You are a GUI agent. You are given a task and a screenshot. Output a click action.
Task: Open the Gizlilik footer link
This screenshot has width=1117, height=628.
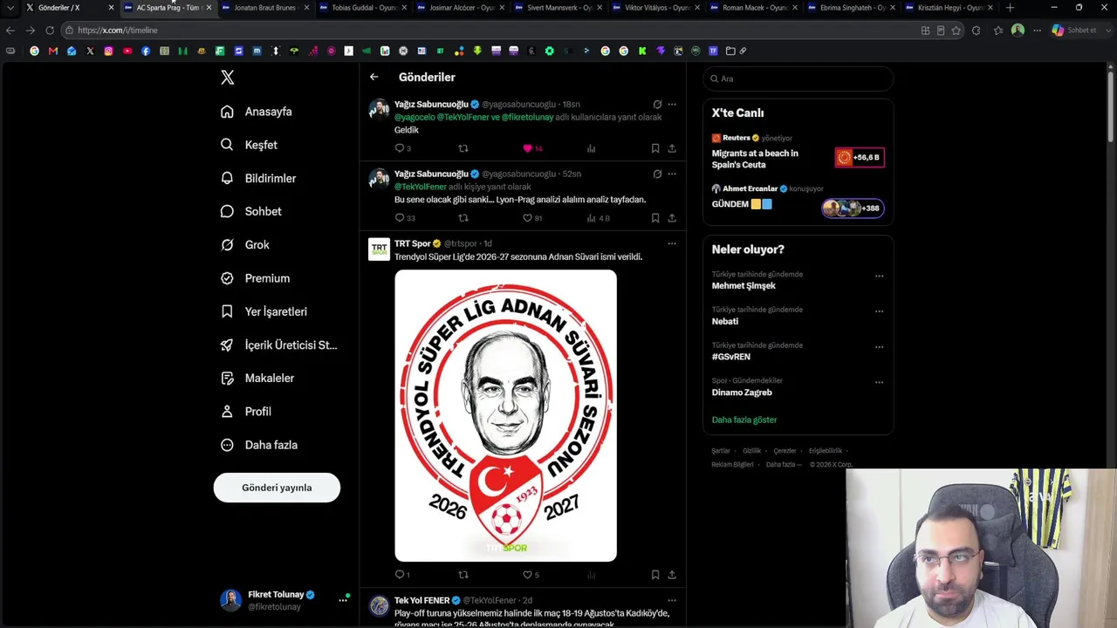click(x=751, y=451)
